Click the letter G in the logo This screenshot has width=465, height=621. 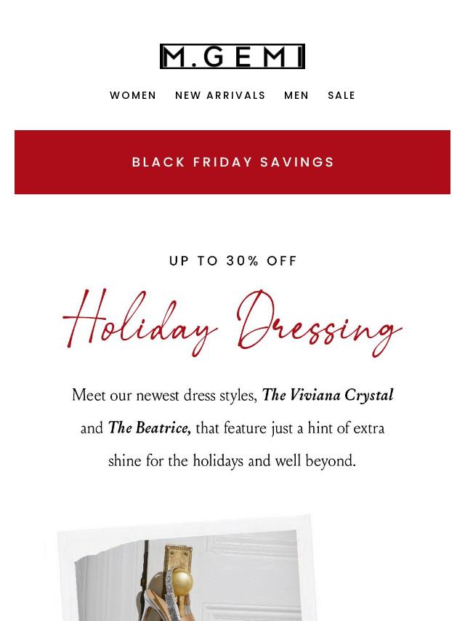(214, 56)
